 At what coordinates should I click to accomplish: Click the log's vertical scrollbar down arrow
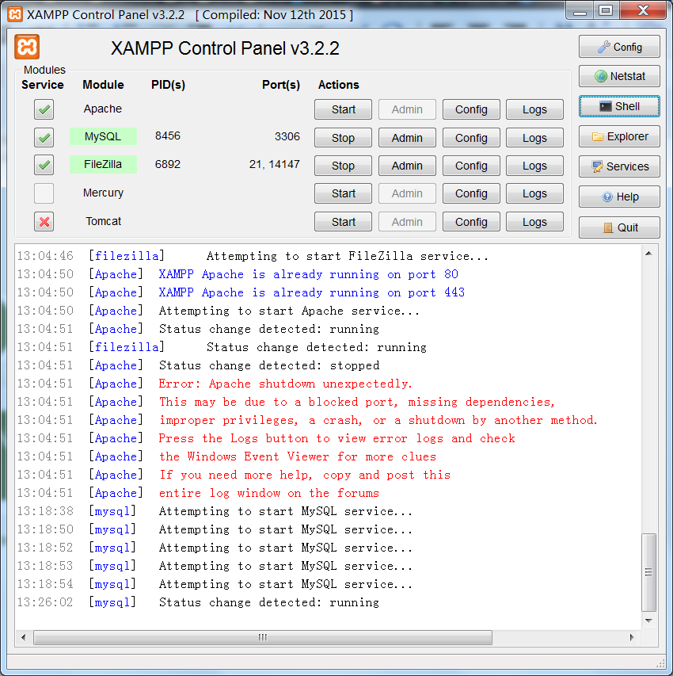(649, 621)
